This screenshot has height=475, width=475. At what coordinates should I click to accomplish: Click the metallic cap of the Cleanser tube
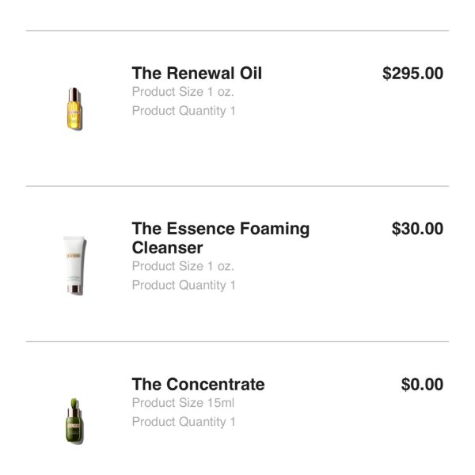[x=75, y=290]
